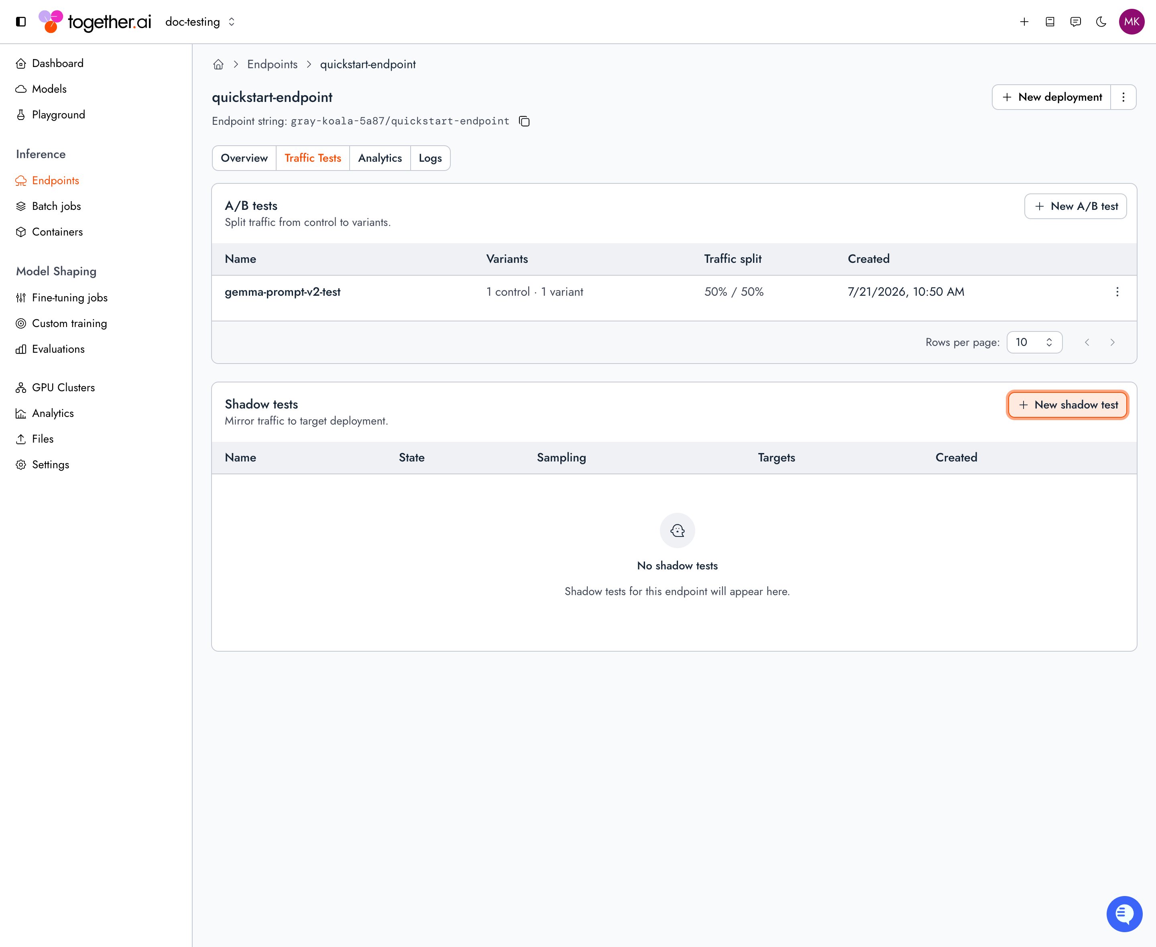Image resolution: width=1156 pixels, height=947 pixels.
Task: Open Custom training in sidebar
Action: tap(61, 323)
